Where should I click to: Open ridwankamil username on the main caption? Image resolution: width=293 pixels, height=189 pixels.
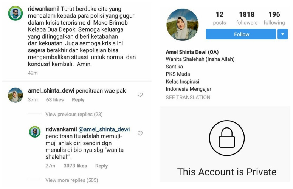click(43, 9)
